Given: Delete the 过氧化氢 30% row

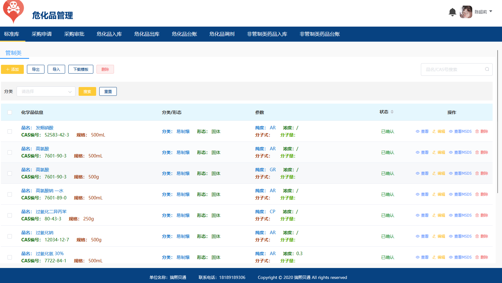Looking at the screenshot, I should [482, 257].
